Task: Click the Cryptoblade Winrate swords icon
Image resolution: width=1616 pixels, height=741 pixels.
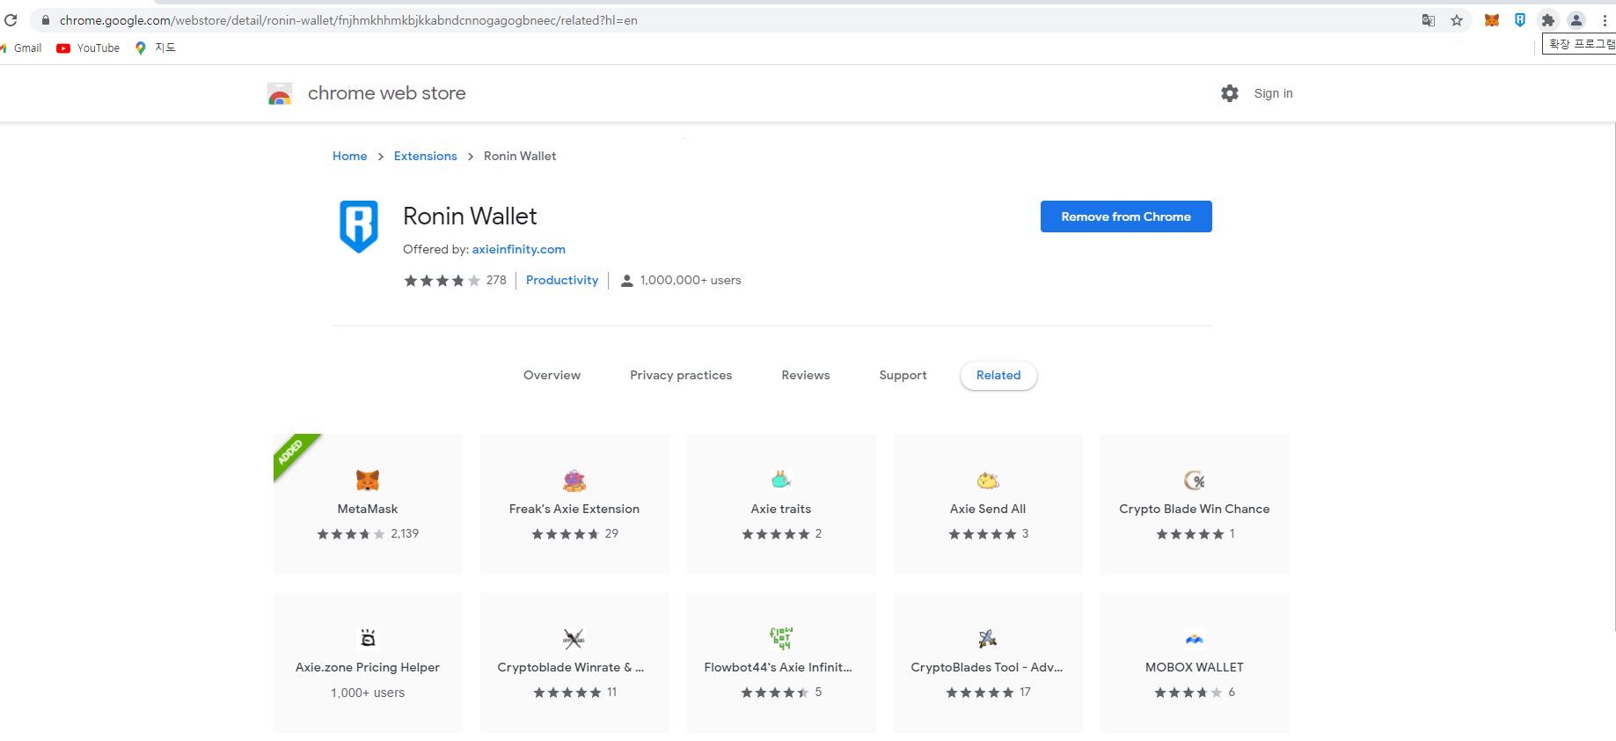Action: point(574,638)
